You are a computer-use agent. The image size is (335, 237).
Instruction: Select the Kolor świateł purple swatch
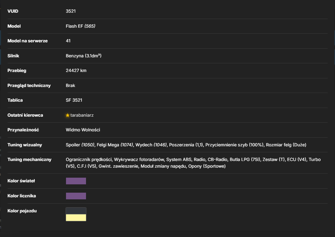[x=76, y=181]
